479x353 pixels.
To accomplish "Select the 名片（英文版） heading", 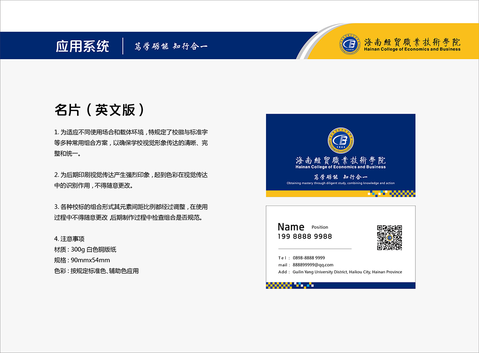I will (99, 110).
